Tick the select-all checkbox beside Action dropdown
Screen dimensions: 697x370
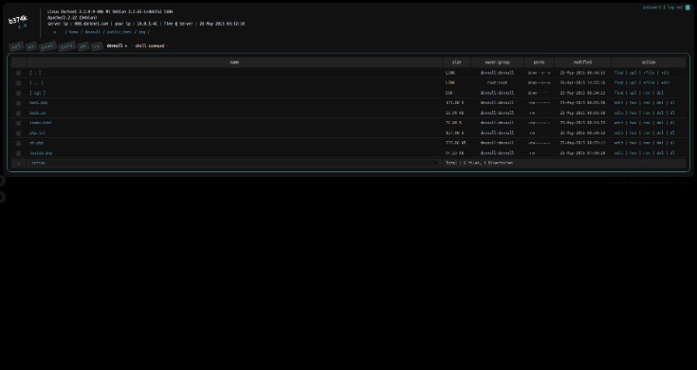tap(19, 164)
